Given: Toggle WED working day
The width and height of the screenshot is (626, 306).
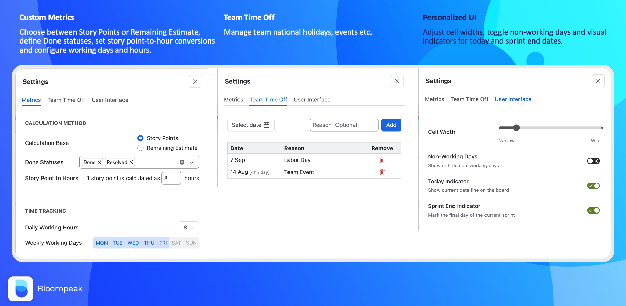Looking at the screenshot, I should point(133,243).
